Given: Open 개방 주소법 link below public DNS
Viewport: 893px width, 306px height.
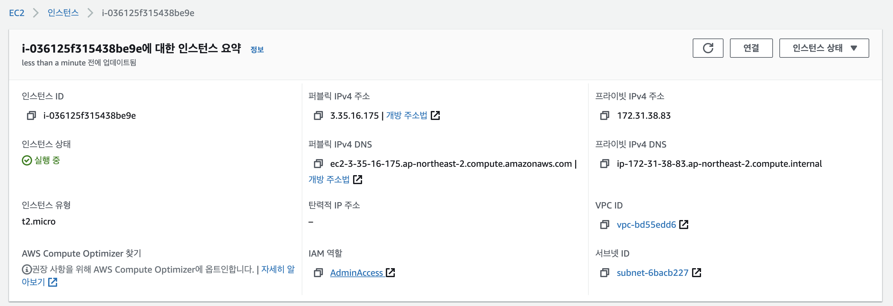Looking at the screenshot, I should 329,180.
